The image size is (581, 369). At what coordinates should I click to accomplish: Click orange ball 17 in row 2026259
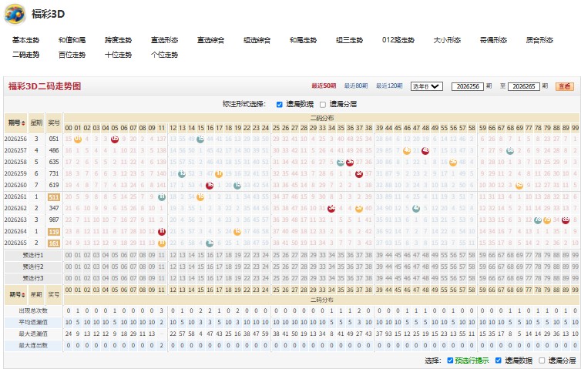[x=219, y=174]
